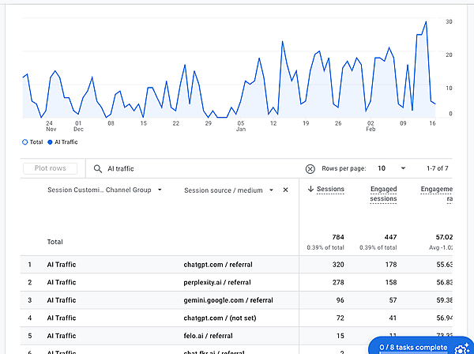Clear the AI traffic search filter
Viewport: 474px width, 354px height.
pyautogui.click(x=310, y=168)
